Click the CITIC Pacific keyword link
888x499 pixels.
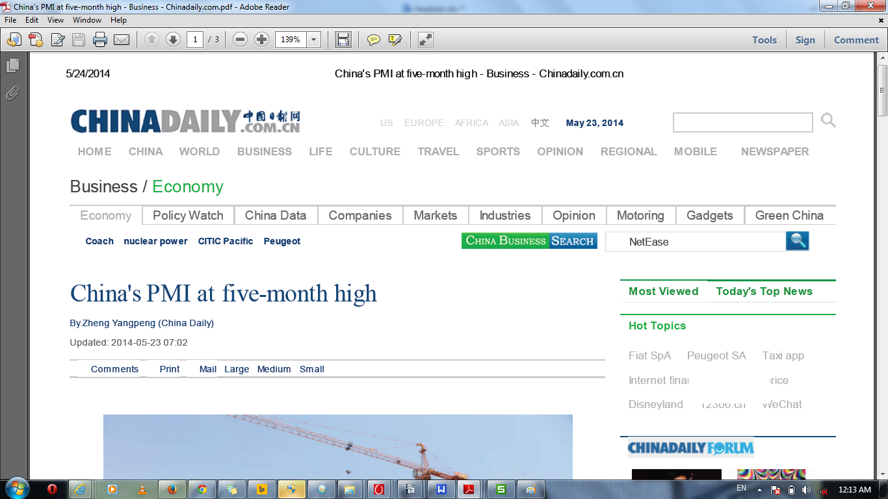[226, 241]
